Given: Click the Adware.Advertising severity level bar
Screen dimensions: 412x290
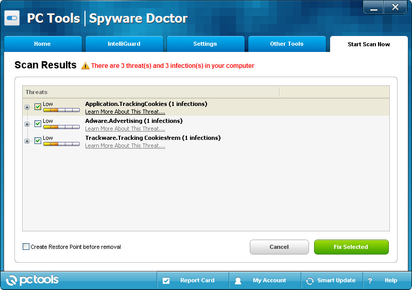Looking at the screenshot, I should pyautogui.click(x=61, y=128).
